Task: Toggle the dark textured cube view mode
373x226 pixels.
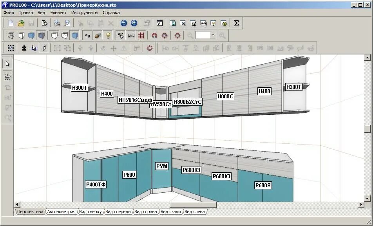Action: click(x=42, y=36)
